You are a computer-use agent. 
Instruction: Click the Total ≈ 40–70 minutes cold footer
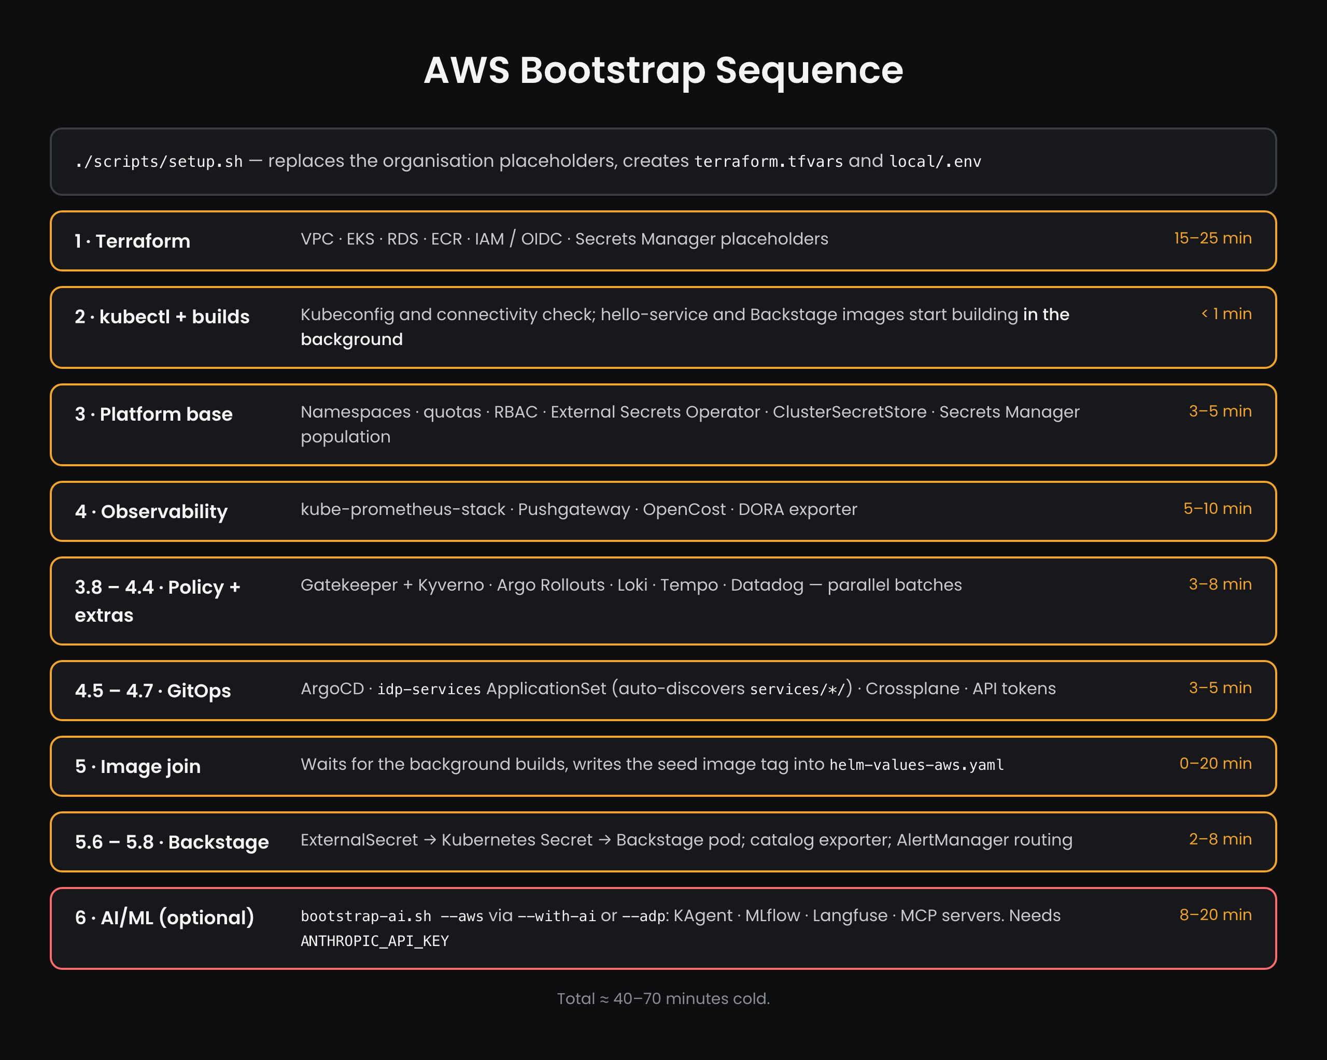click(663, 998)
